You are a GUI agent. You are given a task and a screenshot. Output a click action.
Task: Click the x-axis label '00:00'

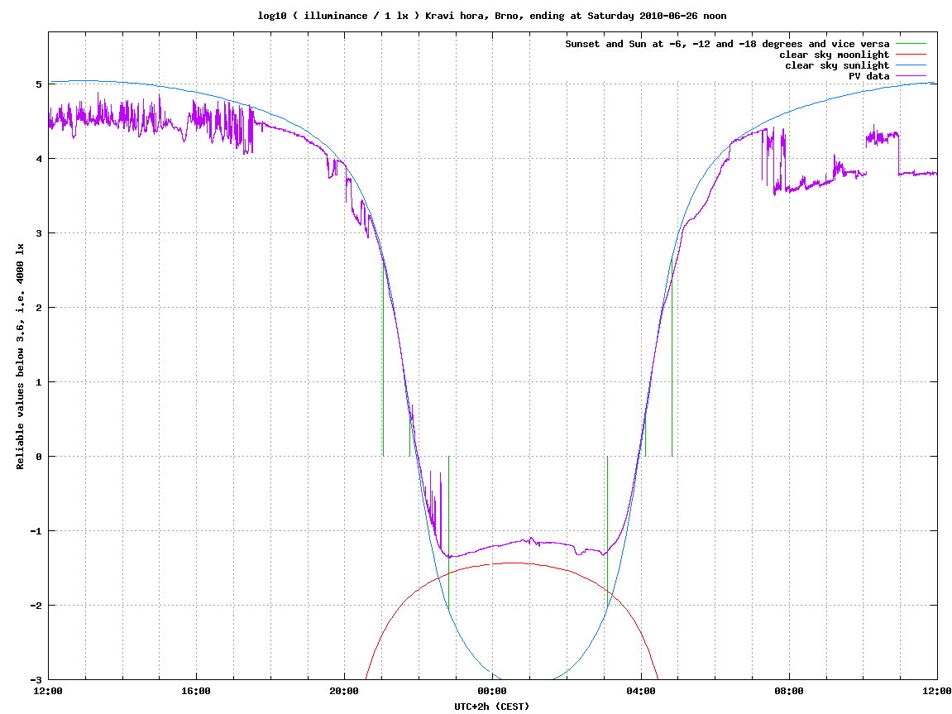[492, 691]
